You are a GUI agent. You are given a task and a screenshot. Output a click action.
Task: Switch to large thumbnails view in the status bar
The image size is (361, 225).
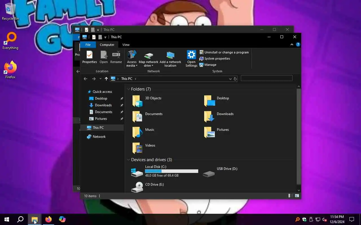pos(297,196)
